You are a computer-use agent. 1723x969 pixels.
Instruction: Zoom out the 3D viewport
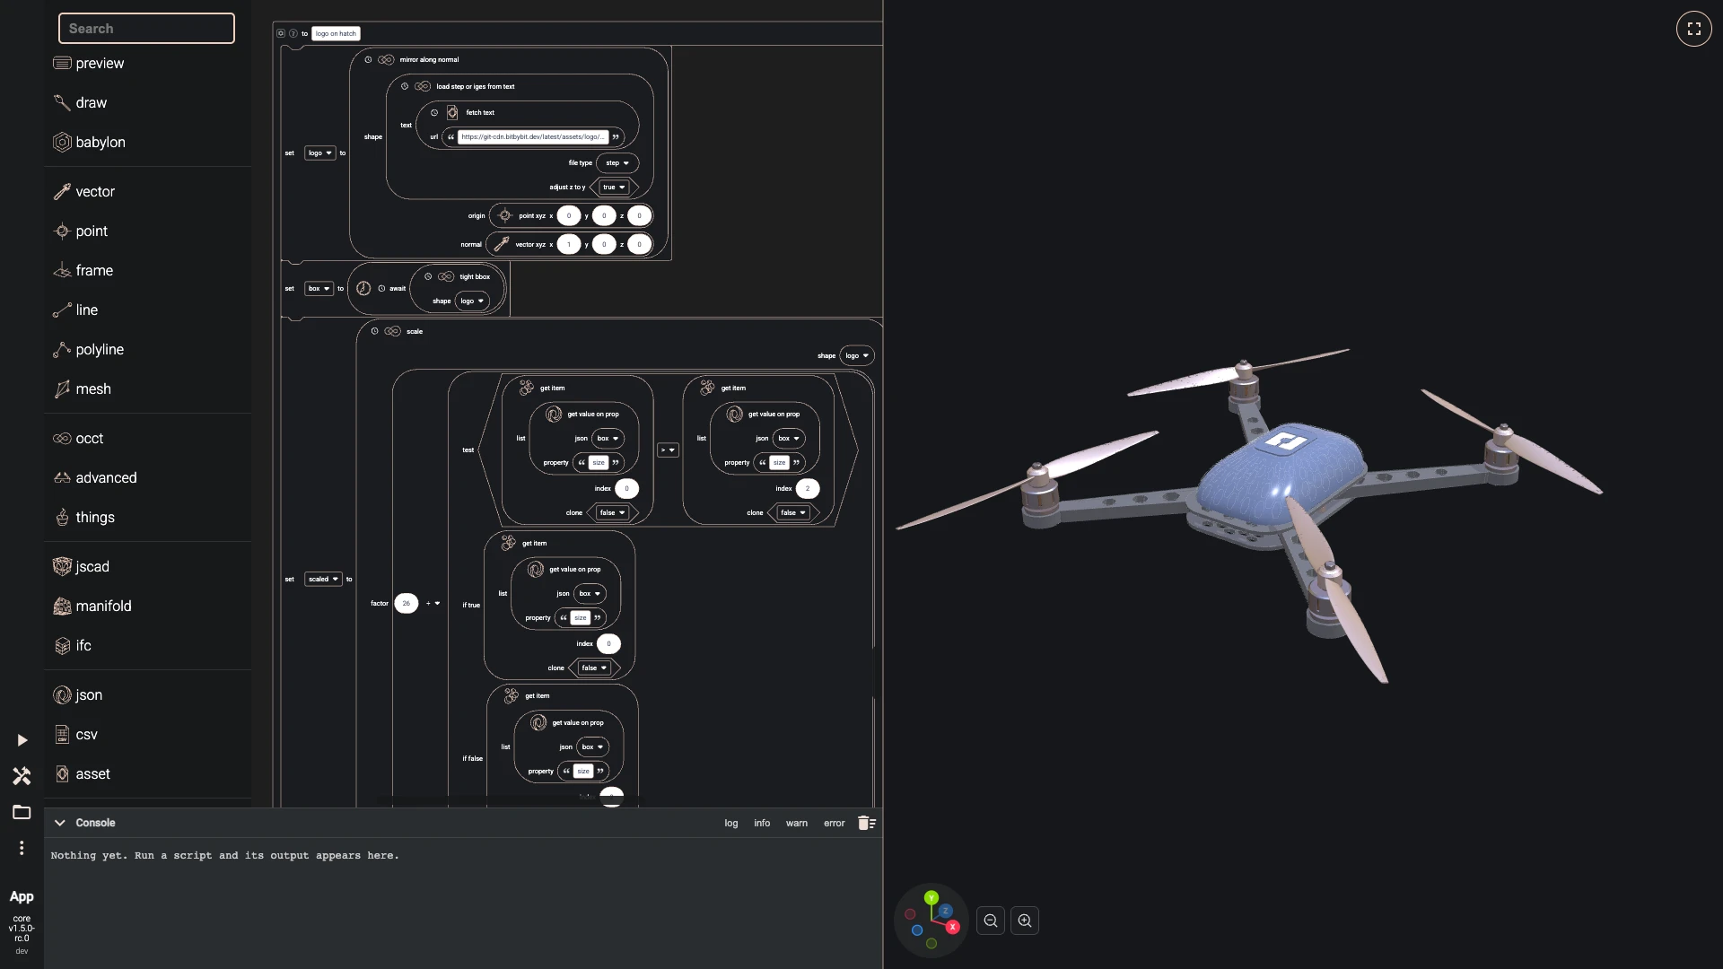point(991,921)
